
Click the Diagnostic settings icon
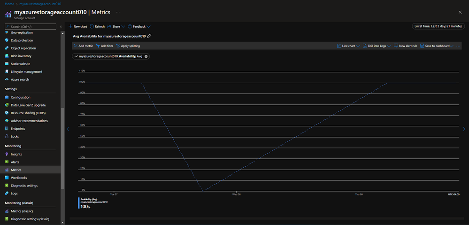tap(7, 185)
